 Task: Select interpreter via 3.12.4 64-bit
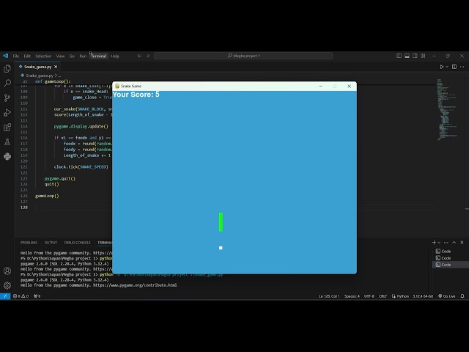(423, 296)
